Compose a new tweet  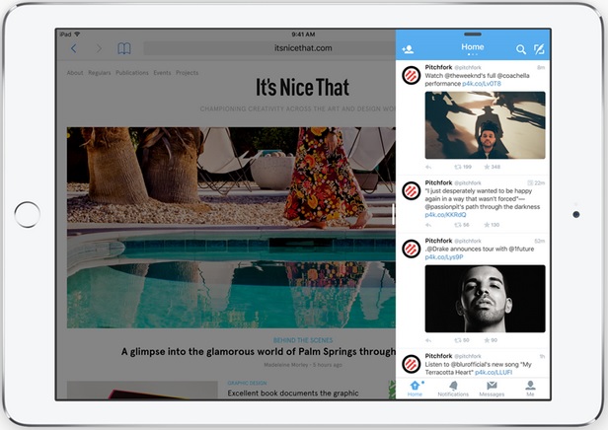[539, 48]
